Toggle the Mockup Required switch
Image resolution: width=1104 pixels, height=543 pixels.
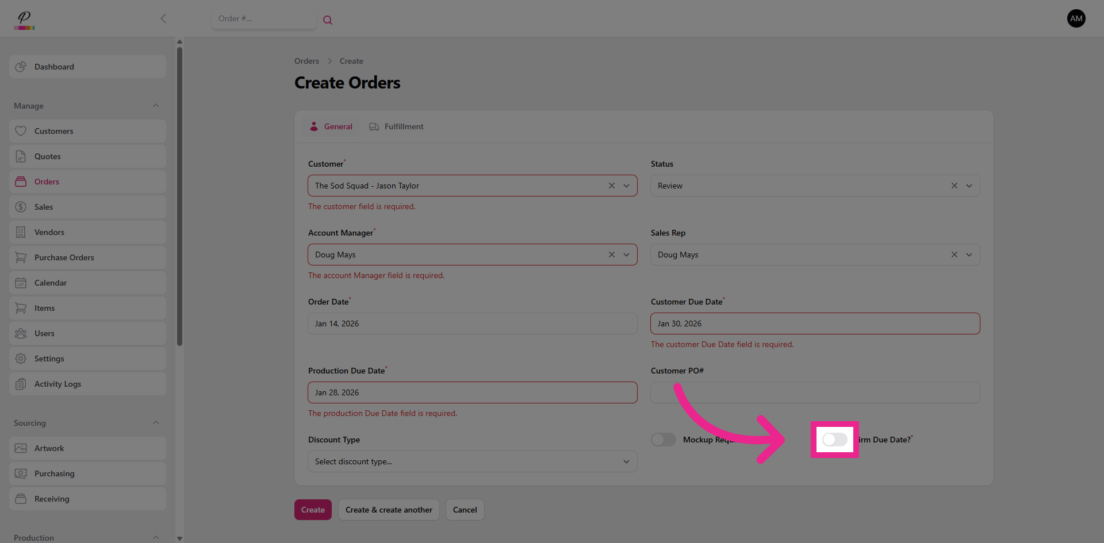coord(664,440)
